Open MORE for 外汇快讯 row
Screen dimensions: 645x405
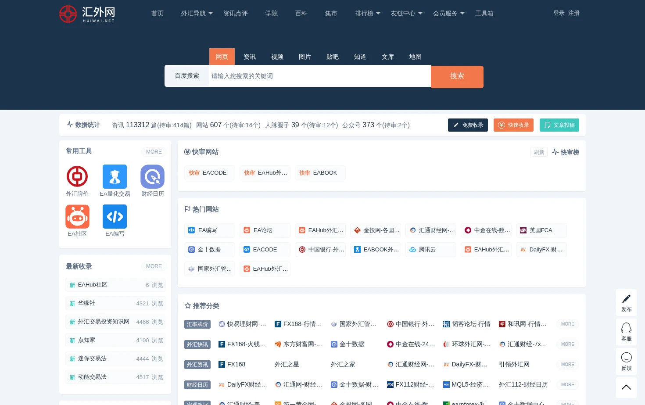click(567, 344)
